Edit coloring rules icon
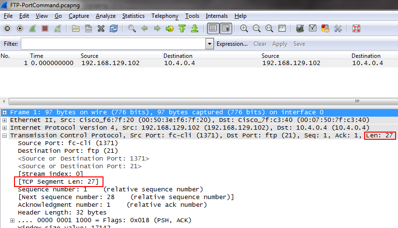The height and width of the screenshot is (228, 398). 325,28
